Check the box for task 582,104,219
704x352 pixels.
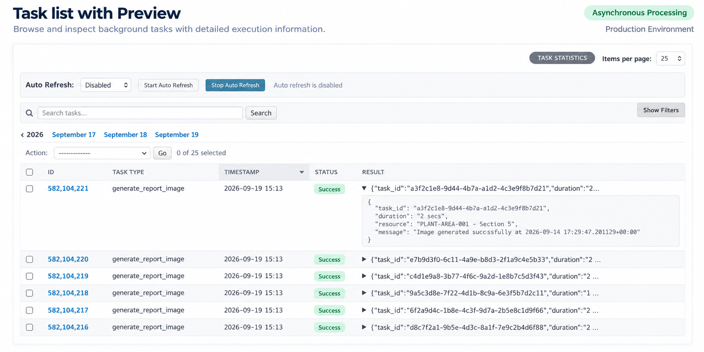[29, 276]
